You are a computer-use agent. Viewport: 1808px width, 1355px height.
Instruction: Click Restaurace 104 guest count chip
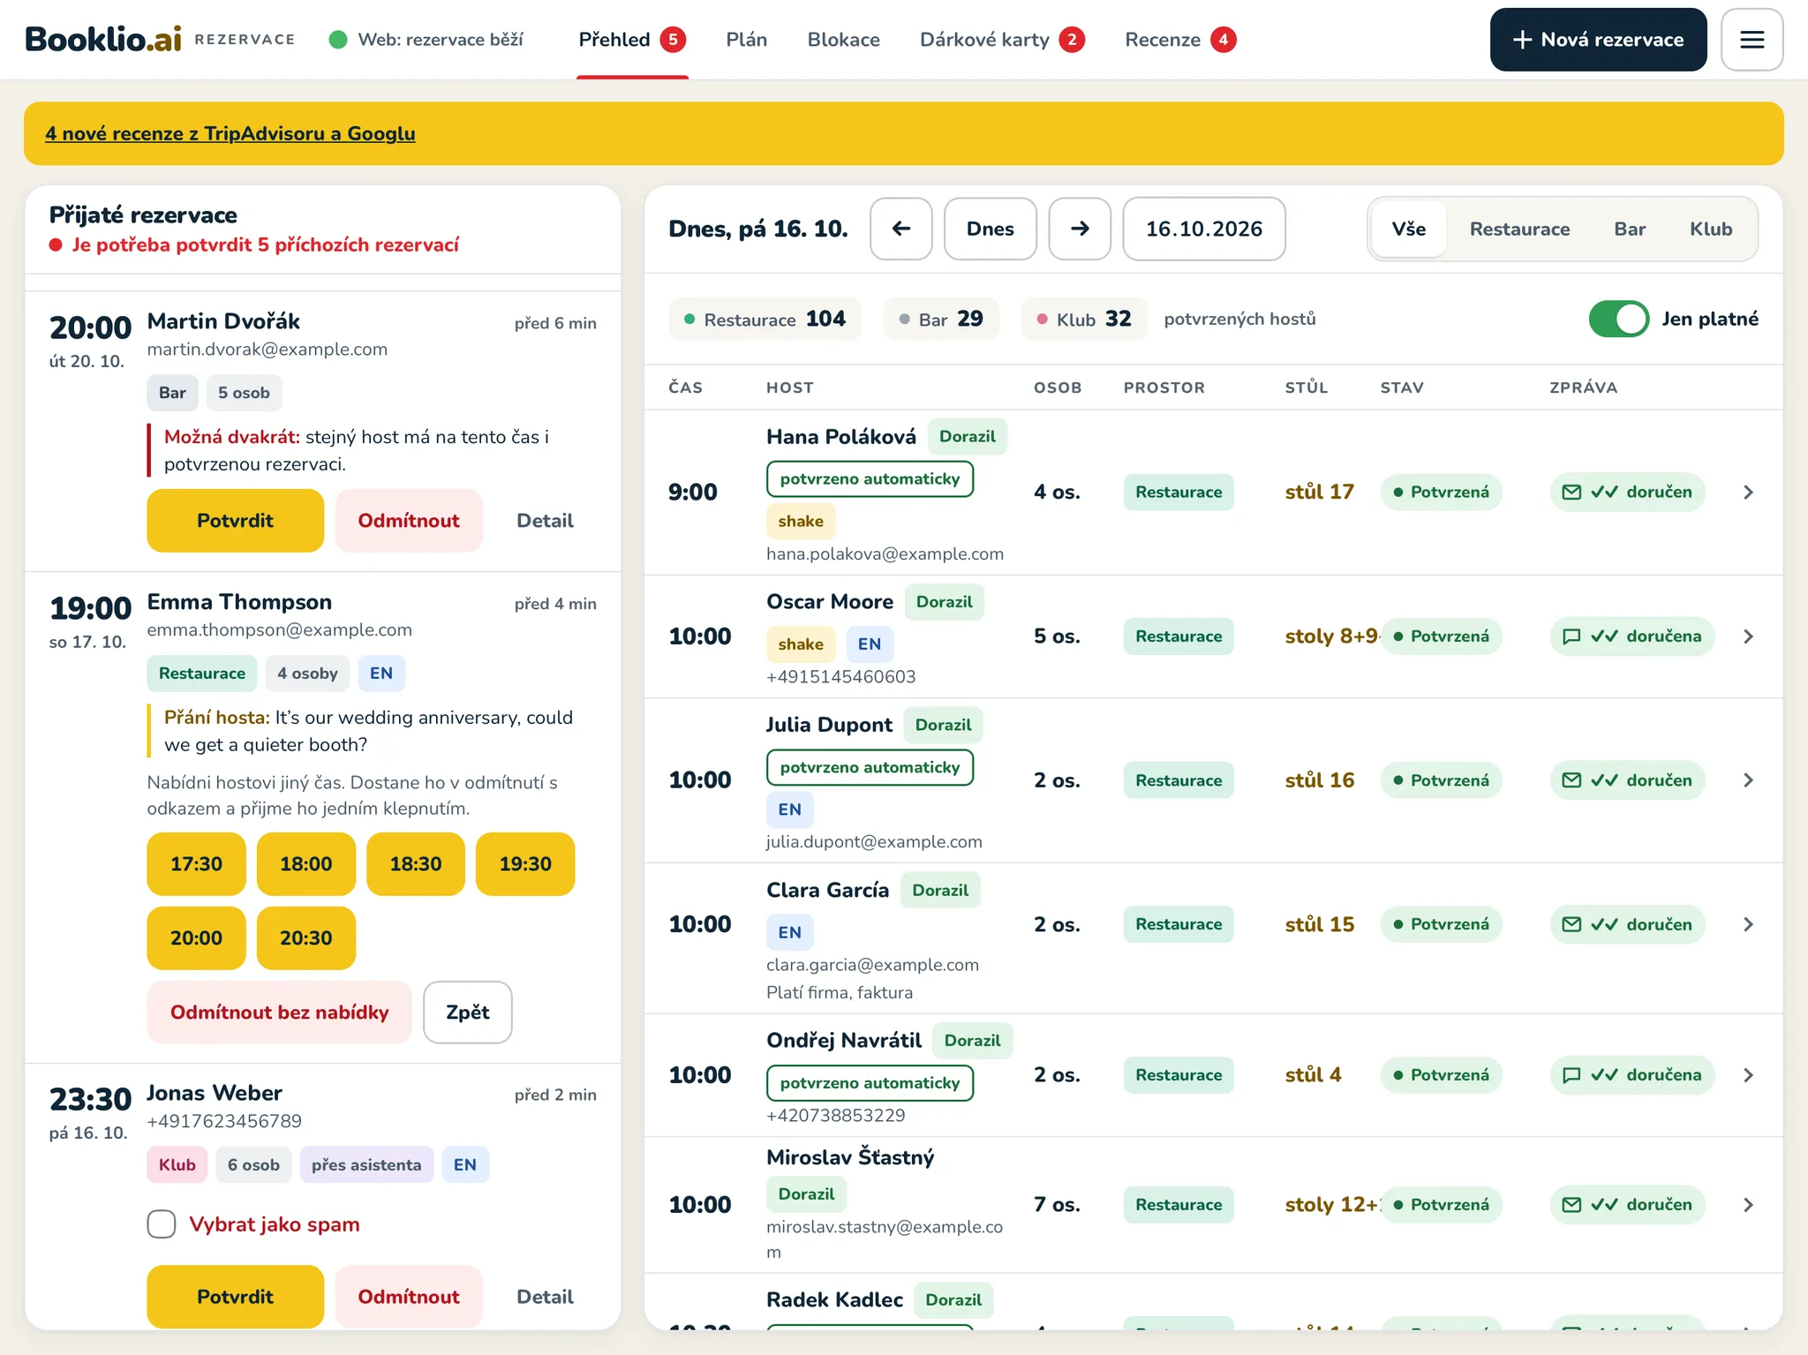coord(765,319)
